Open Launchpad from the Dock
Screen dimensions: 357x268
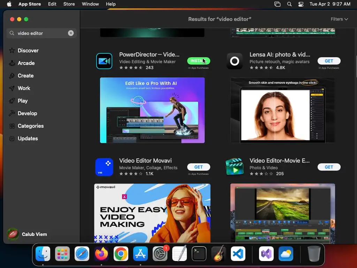pyautogui.click(x=62, y=254)
